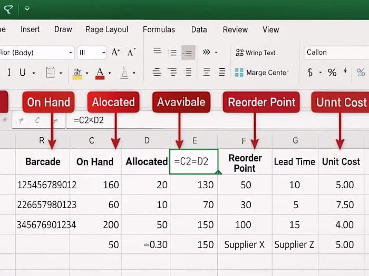Click the barcode cell 345676901234
This screenshot has height=276, width=369.
coord(43,224)
